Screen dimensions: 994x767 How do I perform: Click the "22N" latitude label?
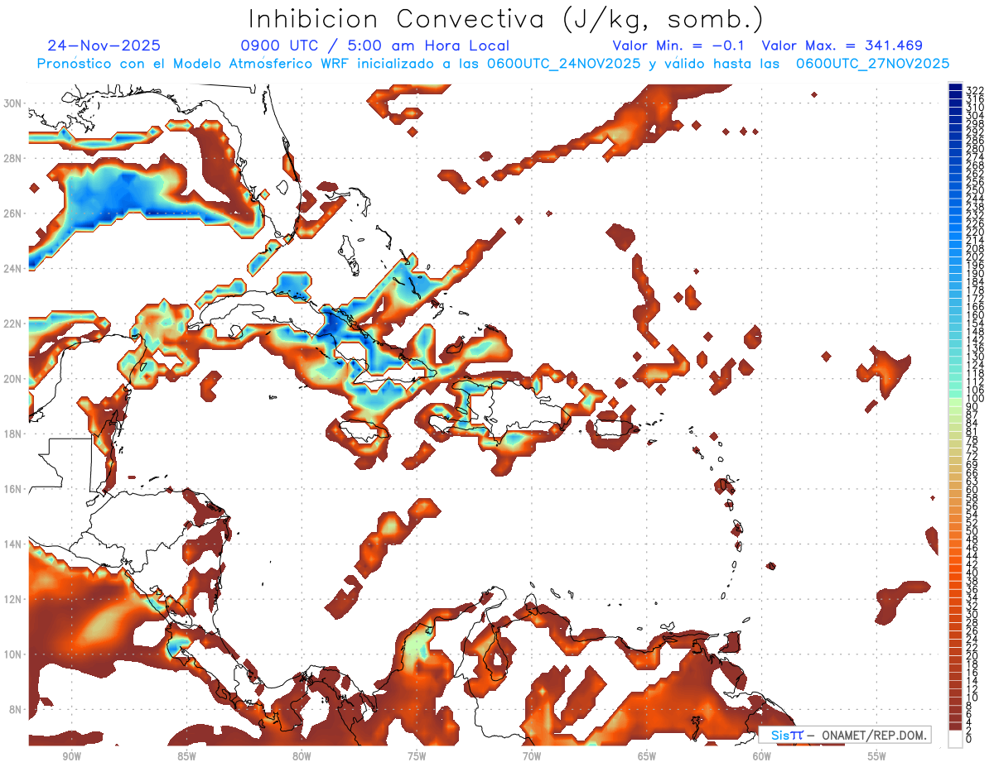click(13, 324)
